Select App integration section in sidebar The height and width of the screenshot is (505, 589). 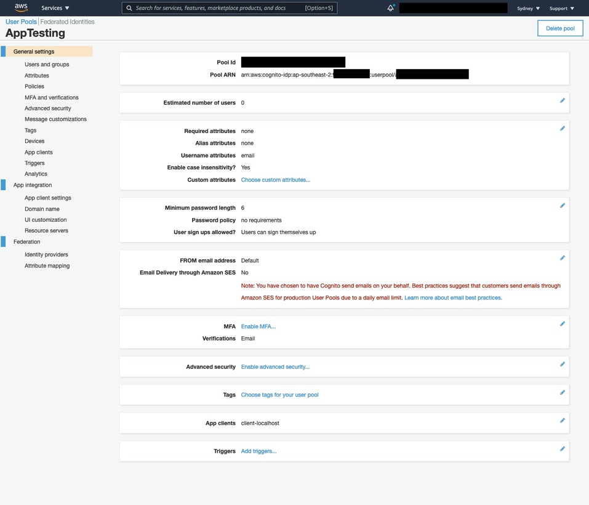(x=33, y=185)
